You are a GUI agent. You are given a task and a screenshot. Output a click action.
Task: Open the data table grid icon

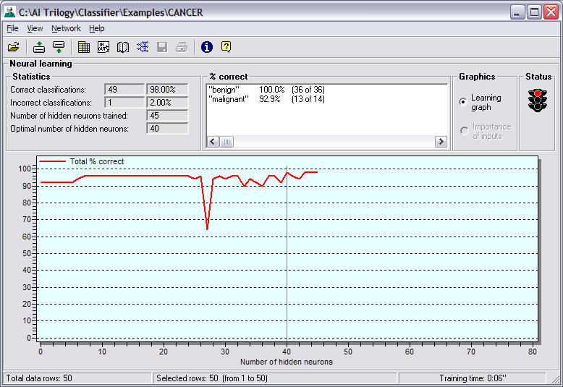click(x=84, y=47)
